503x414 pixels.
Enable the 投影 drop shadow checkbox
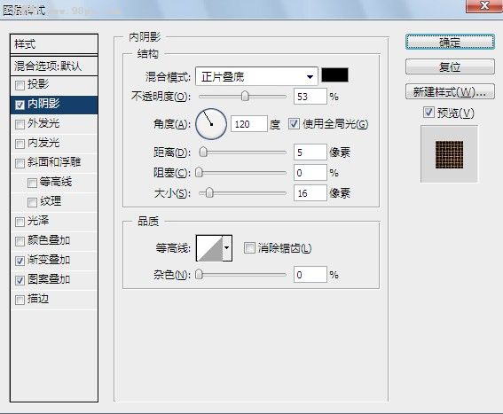pyautogui.click(x=20, y=85)
